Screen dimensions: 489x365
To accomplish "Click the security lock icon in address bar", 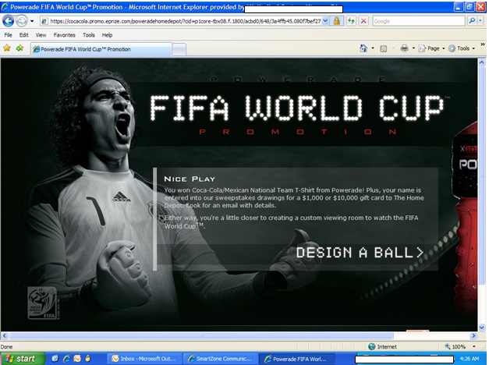I will pyautogui.click(x=337, y=21).
